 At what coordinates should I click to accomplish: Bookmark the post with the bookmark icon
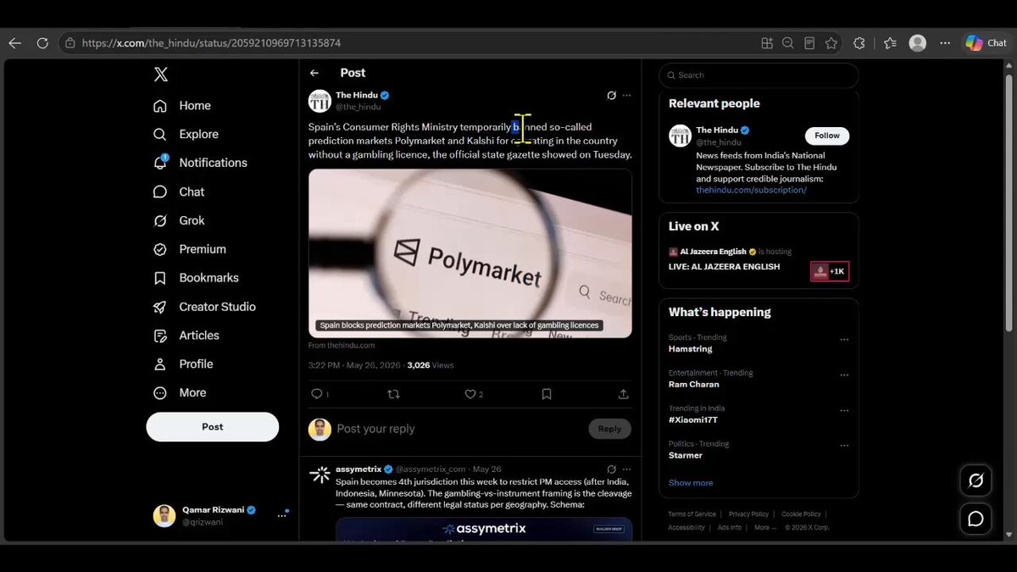point(547,394)
